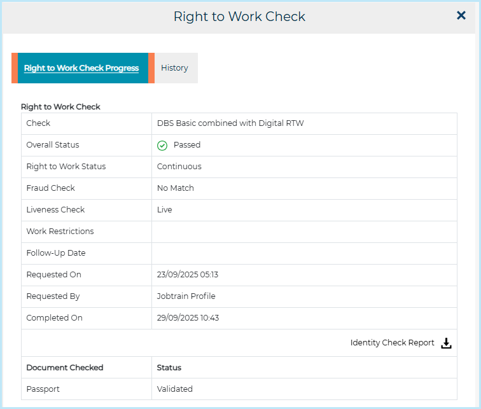Image resolution: width=481 pixels, height=409 pixels.
Task: Click the completed date '29/09/2025 10:43'
Action: 188,317
